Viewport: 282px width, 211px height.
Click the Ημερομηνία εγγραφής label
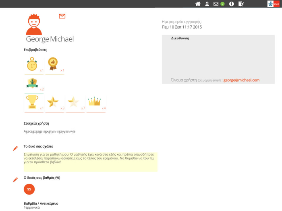coord(182,22)
